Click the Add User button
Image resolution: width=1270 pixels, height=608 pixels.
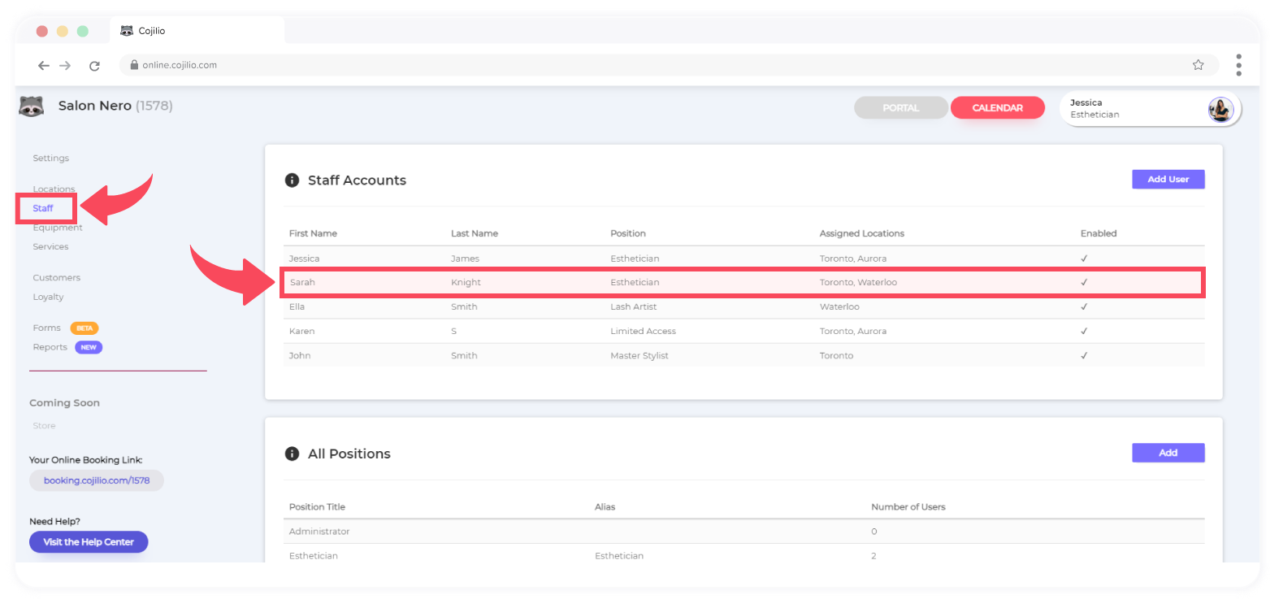coord(1168,179)
